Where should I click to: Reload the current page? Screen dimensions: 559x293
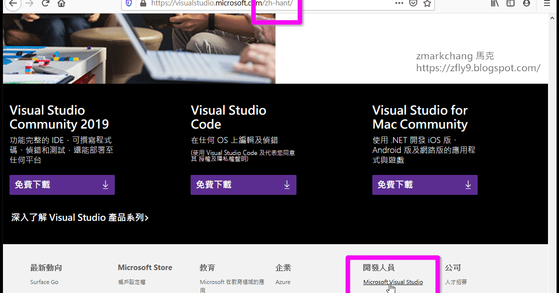(x=45, y=3)
